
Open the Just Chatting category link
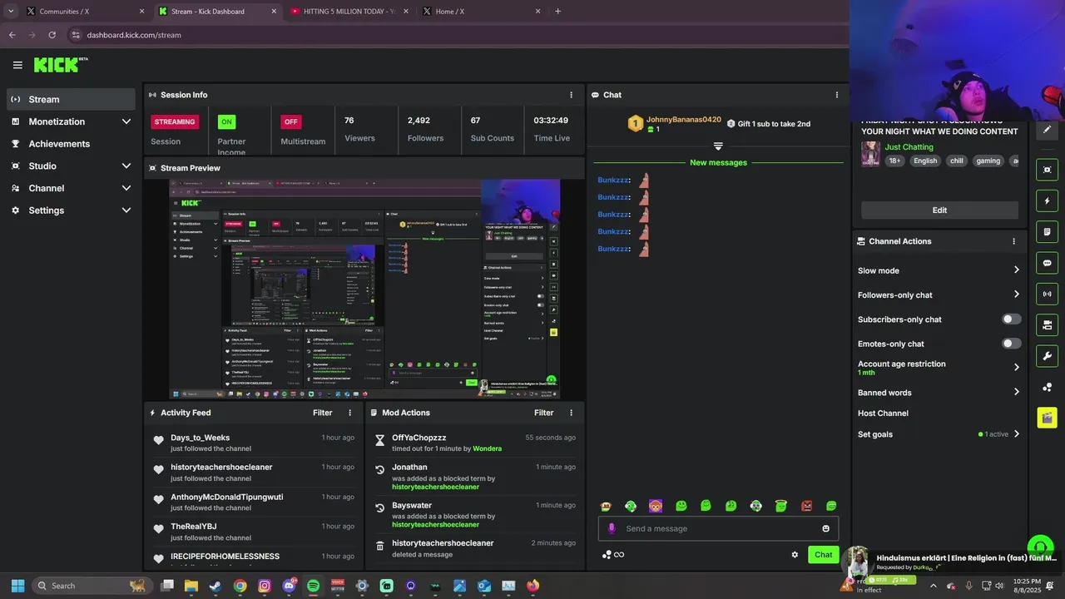909,147
